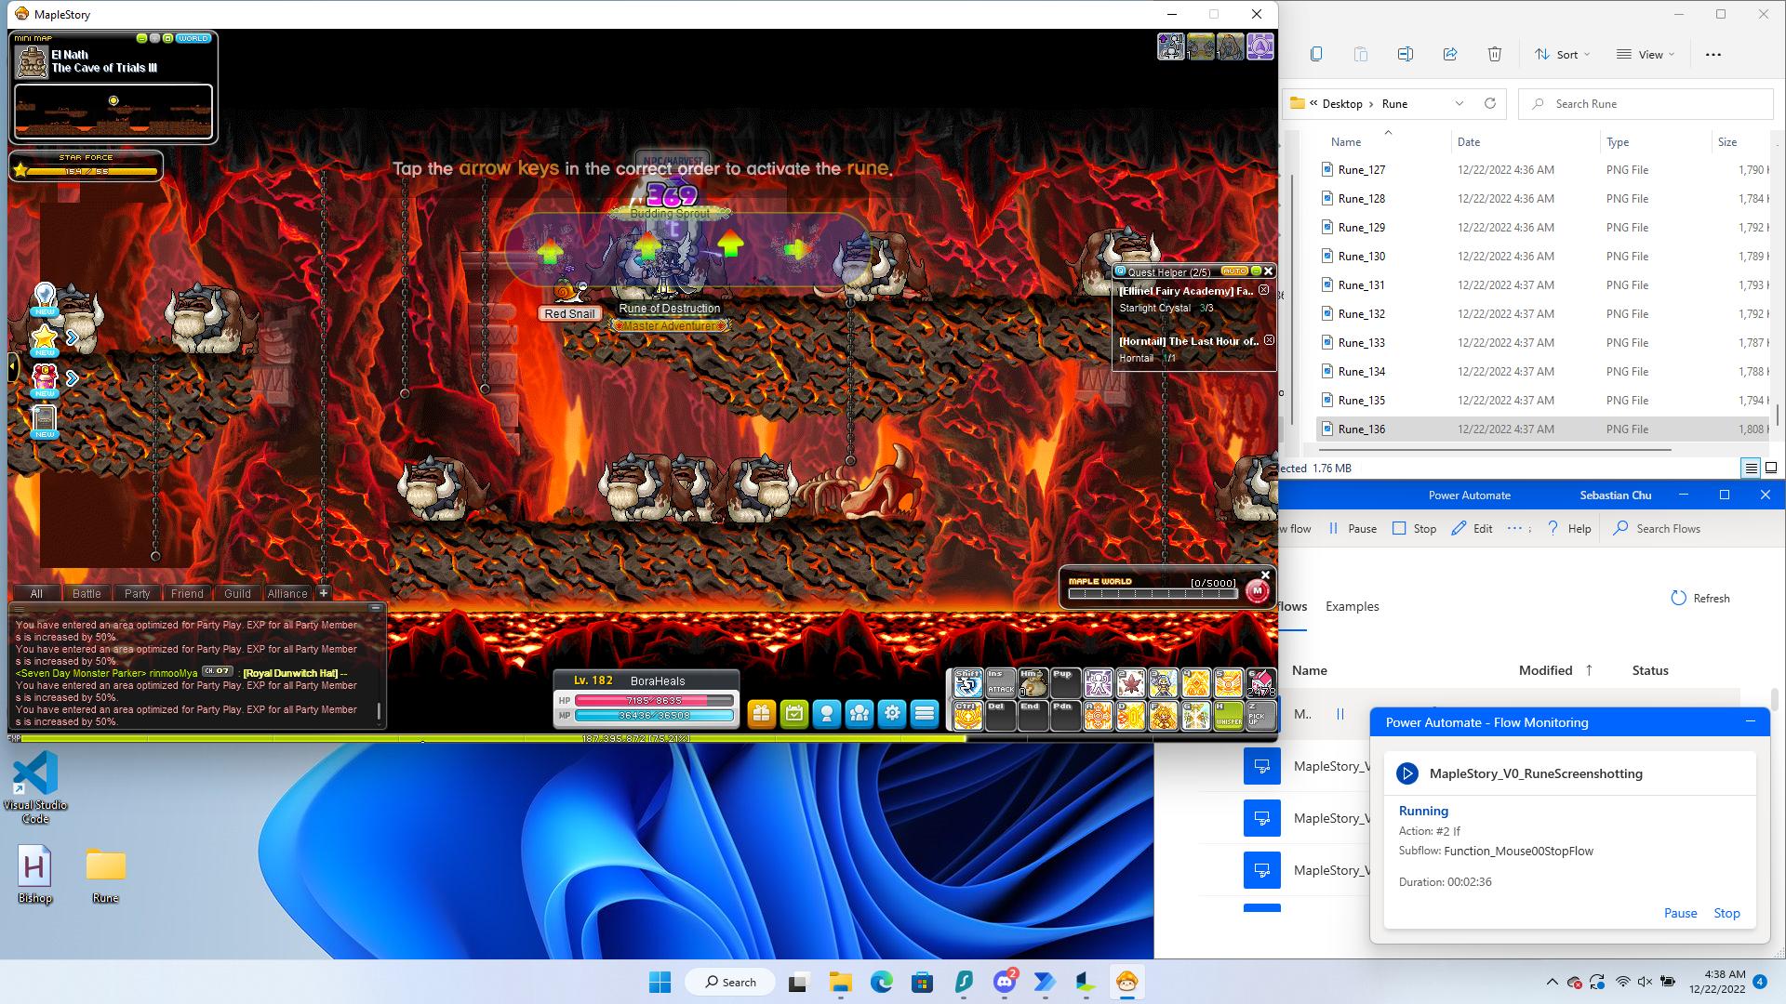Select the Alliance chat tab
This screenshot has width=1786, height=1004.
click(287, 593)
